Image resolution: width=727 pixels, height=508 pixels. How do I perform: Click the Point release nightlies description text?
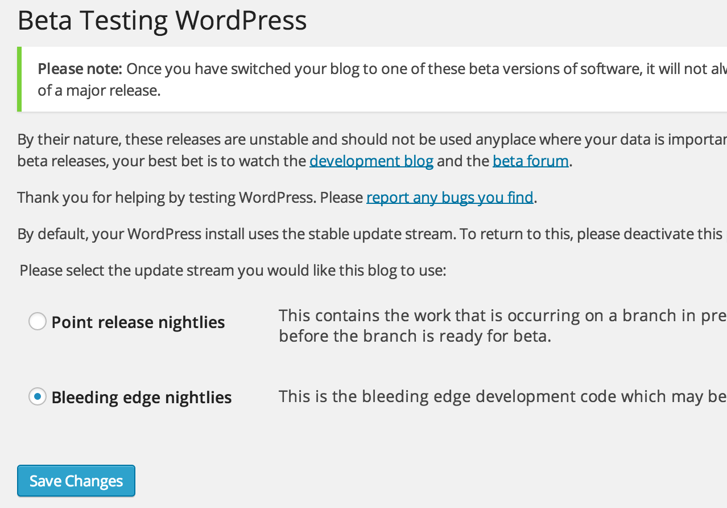503,326
